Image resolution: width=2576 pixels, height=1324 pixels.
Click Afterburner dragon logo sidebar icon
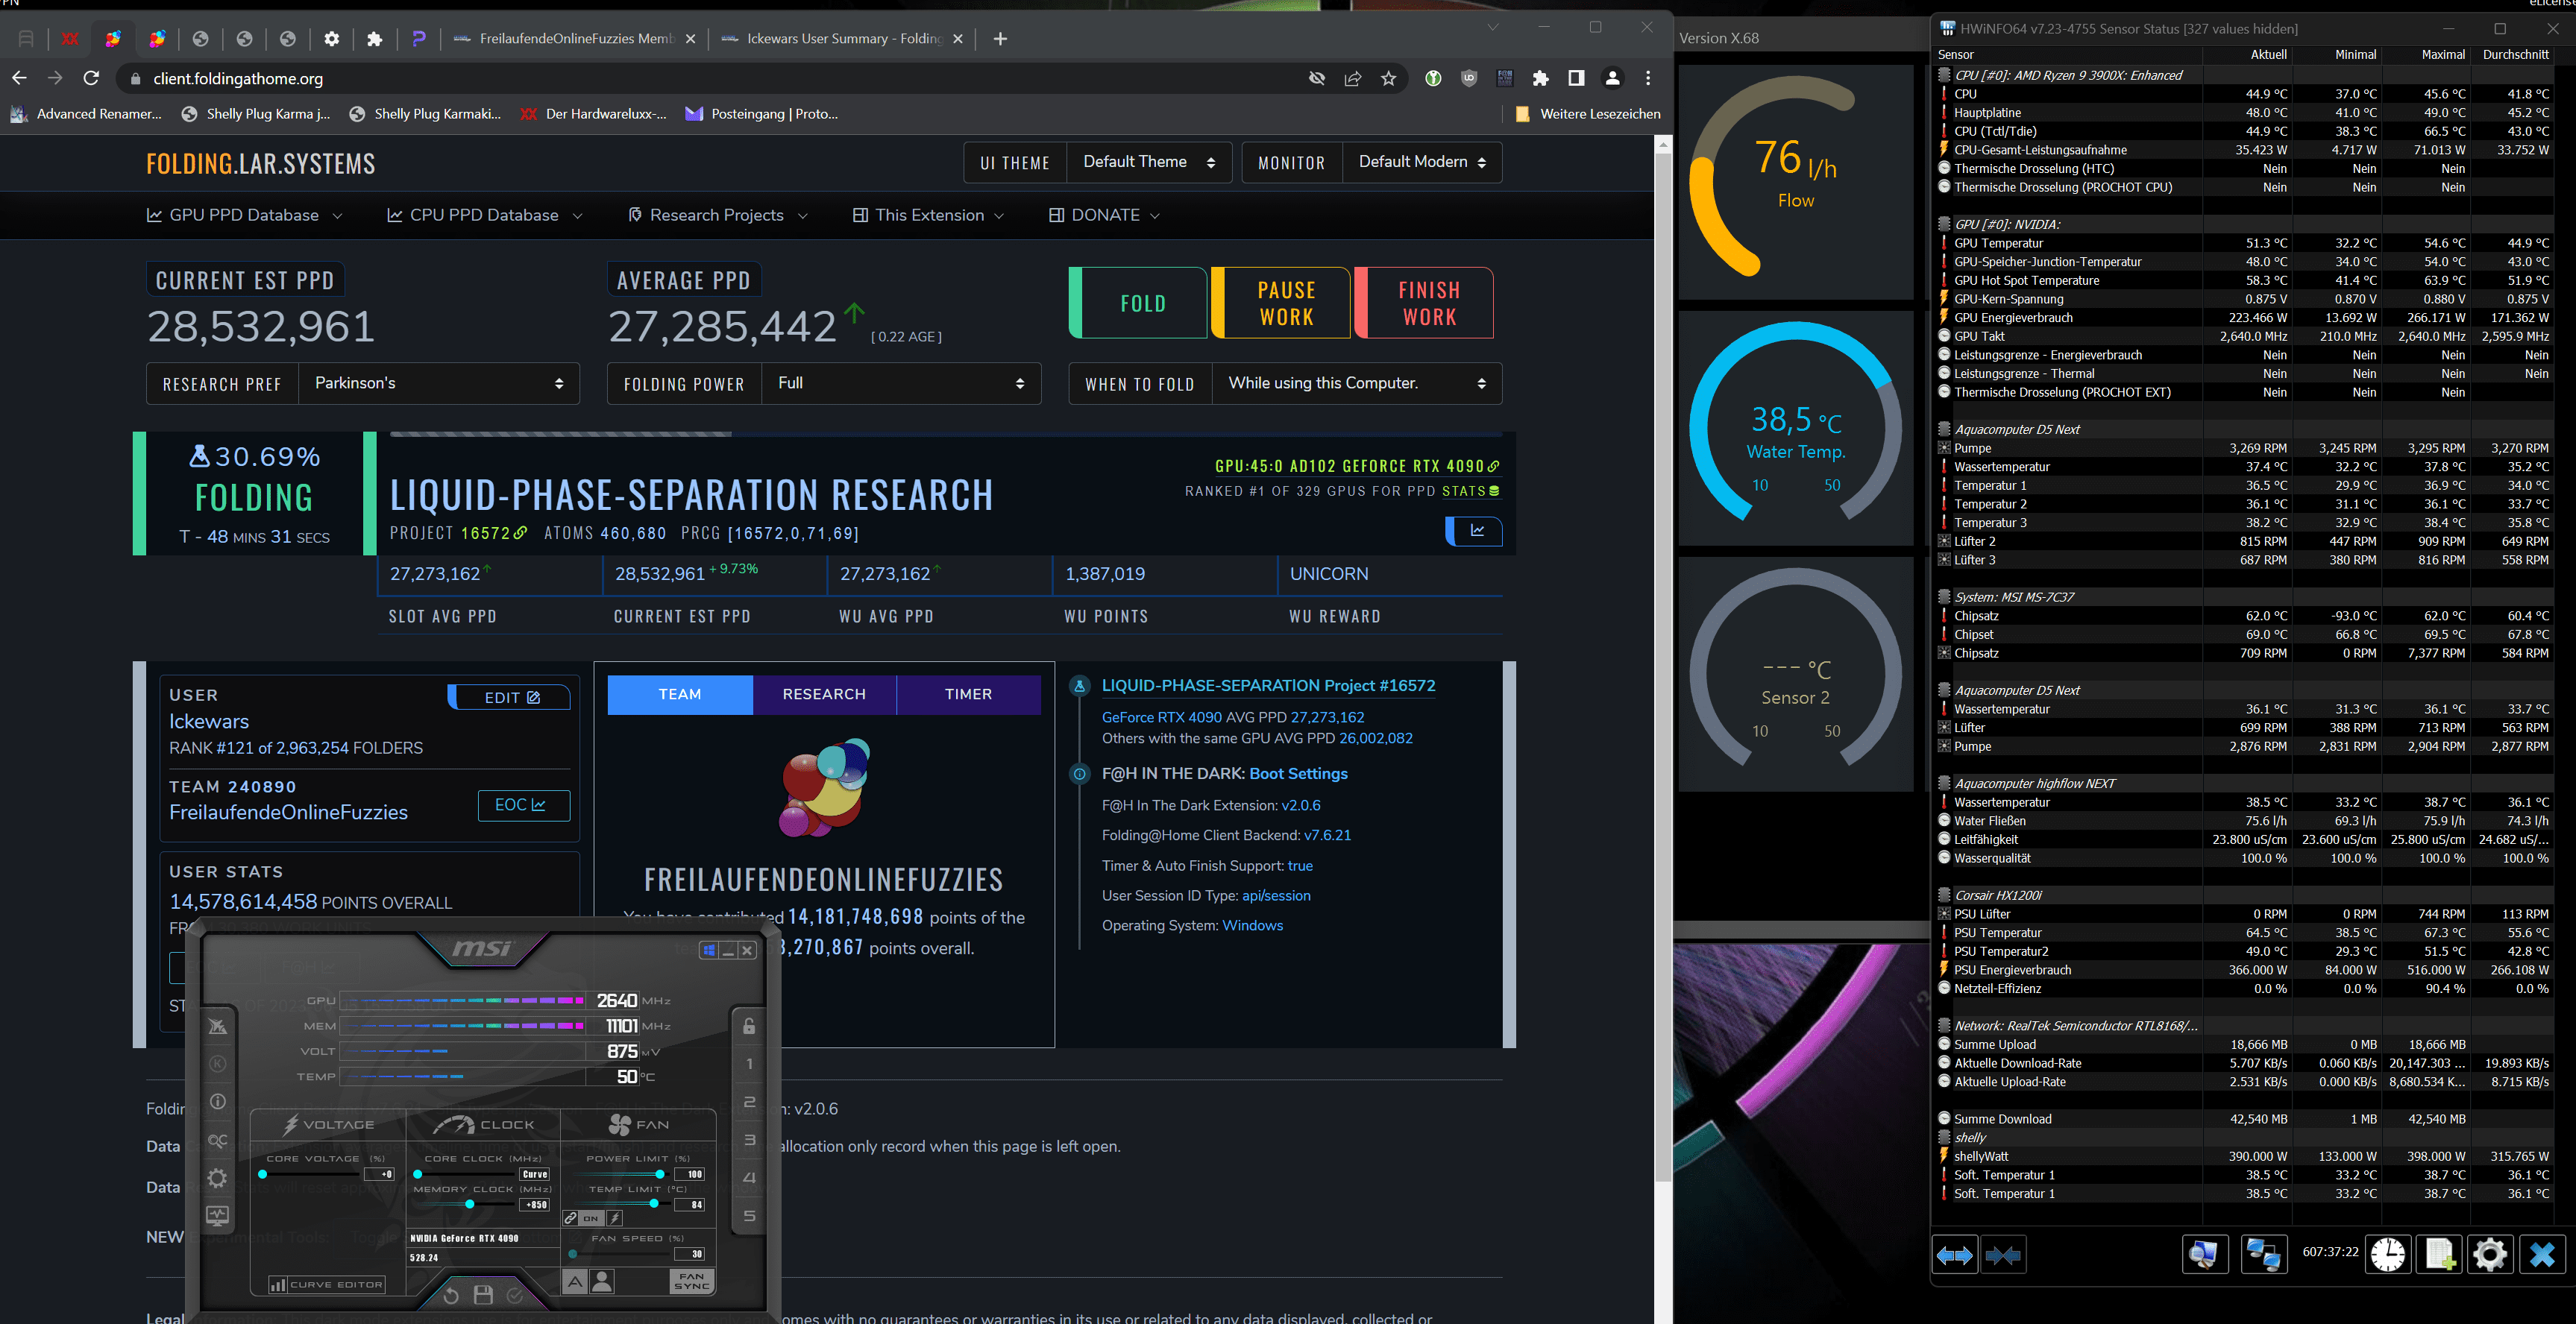[218, 1027]
